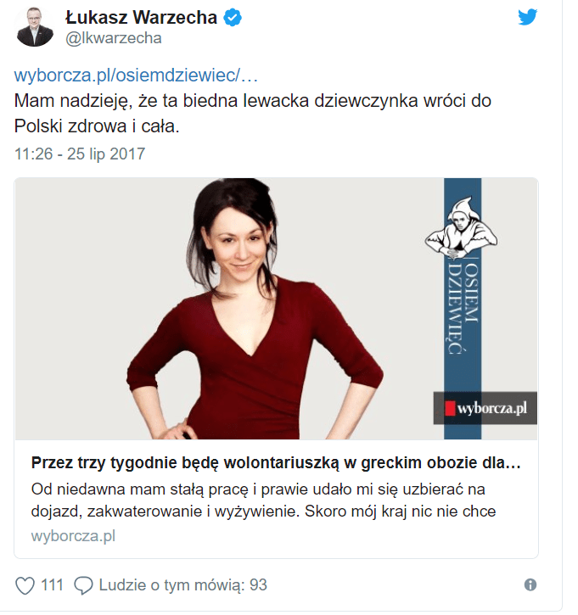The image size is (578, 615).
Task: Click the 111 likes count
Action: 52,585
